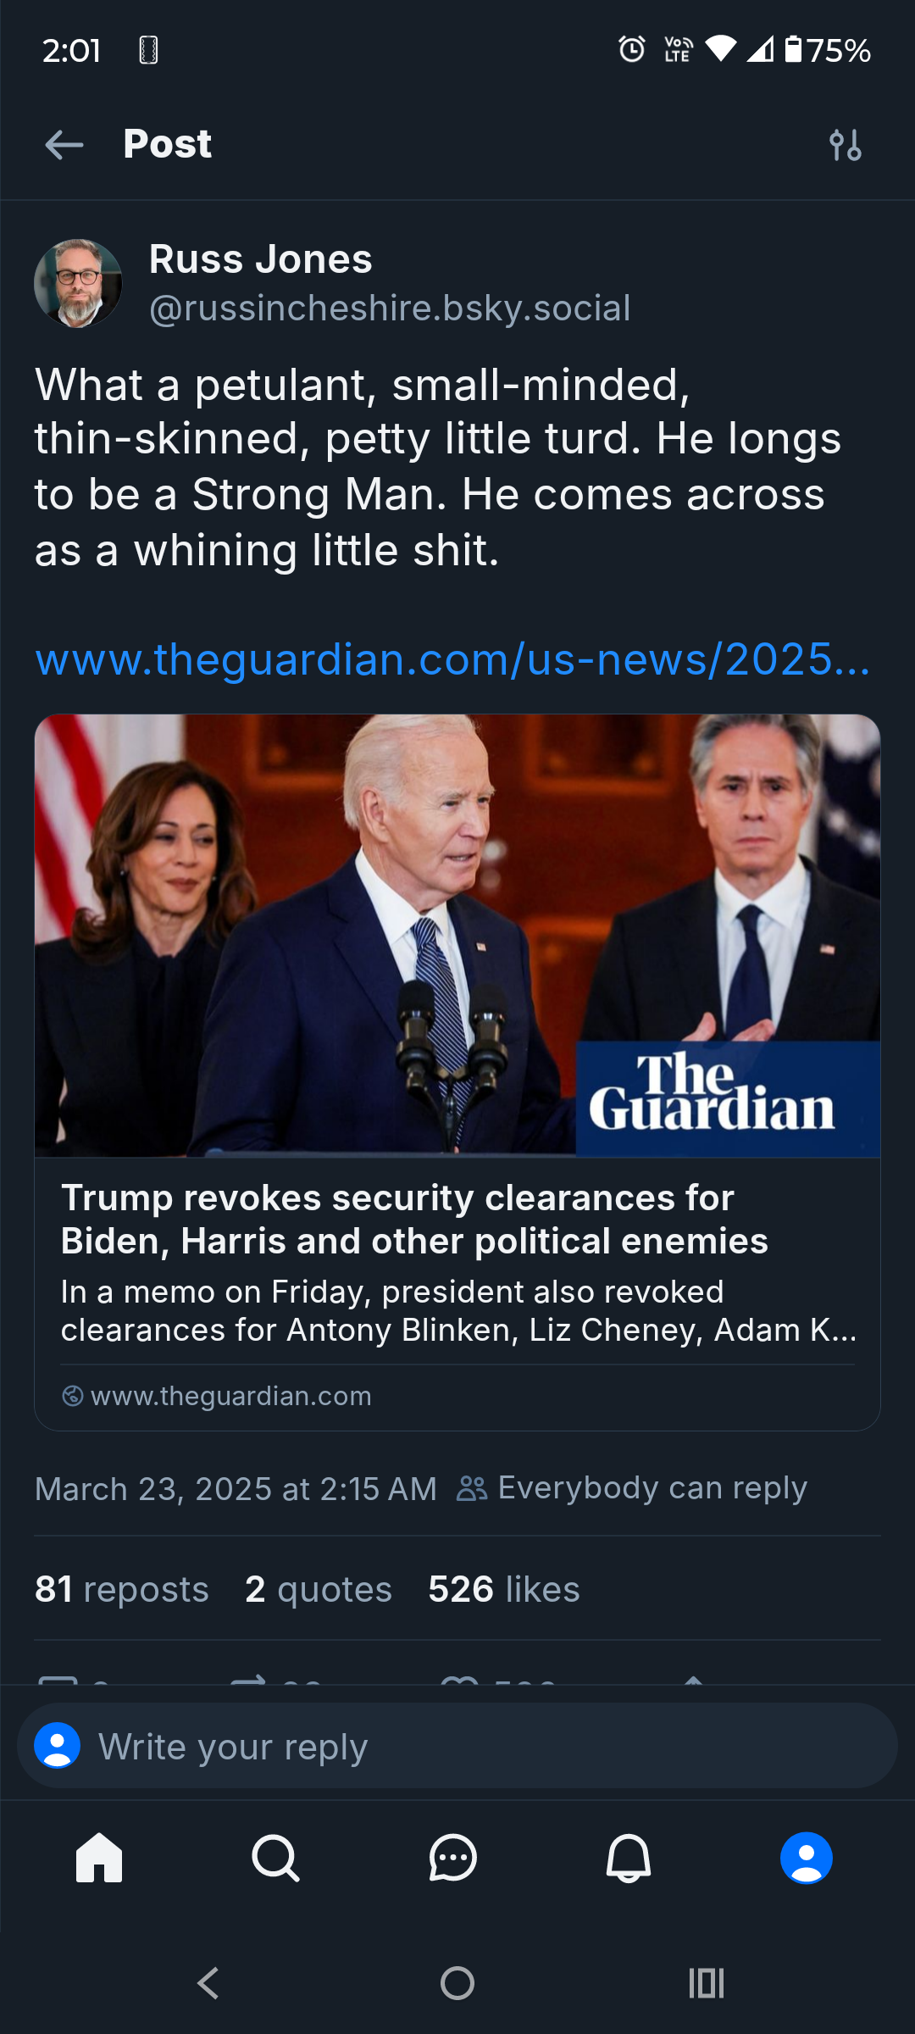Open the Chat messages tab
Screen dimensions: 915x2034
coord(453,1858)
